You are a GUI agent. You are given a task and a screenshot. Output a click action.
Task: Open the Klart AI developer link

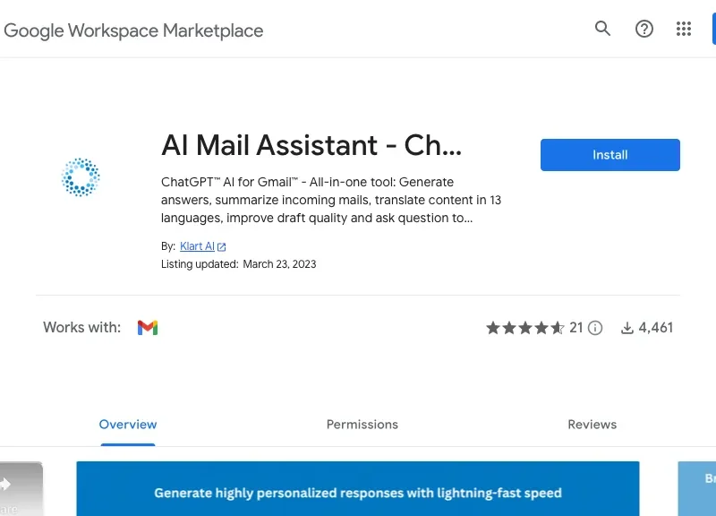(x=195, y=245)
